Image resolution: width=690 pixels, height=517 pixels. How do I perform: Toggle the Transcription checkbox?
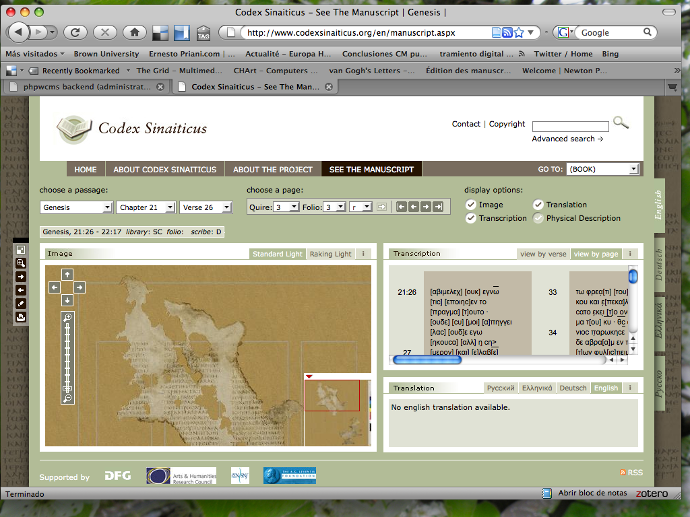(471, 218)
